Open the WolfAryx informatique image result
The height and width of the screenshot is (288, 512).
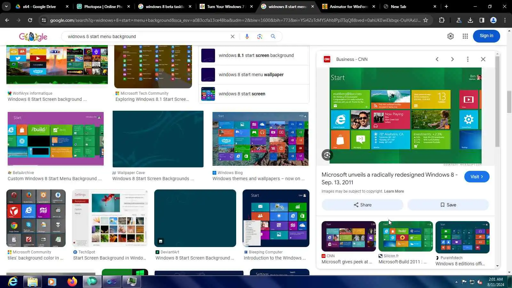click(x=57, y=65)
